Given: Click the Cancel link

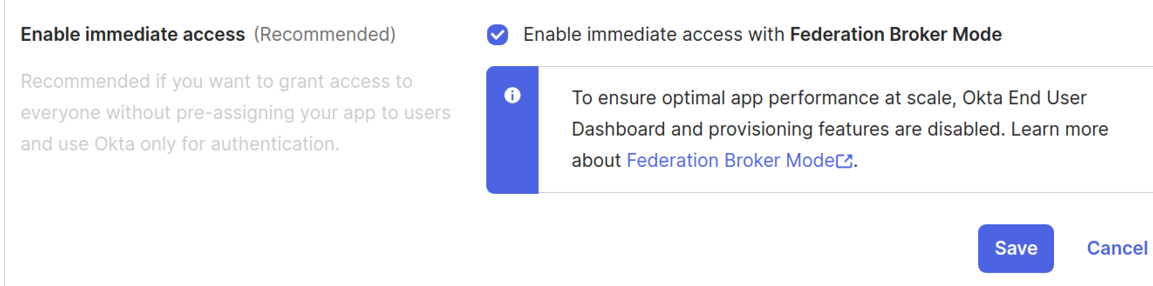Looking at the screenshot, I should (1117, 248).
